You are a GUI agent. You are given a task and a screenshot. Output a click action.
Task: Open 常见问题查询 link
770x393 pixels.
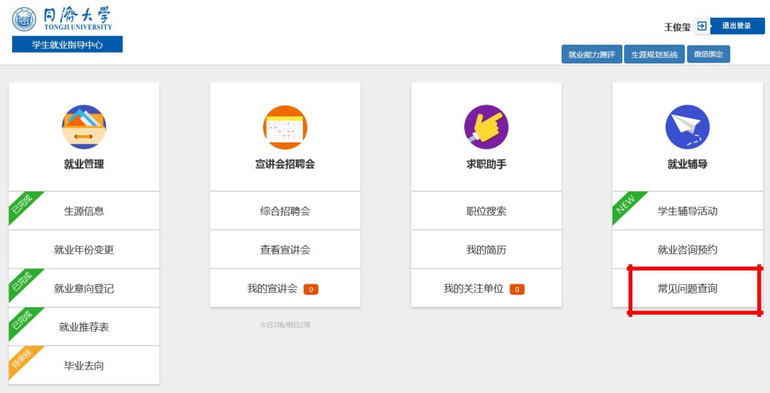click(x=687, y=288)
